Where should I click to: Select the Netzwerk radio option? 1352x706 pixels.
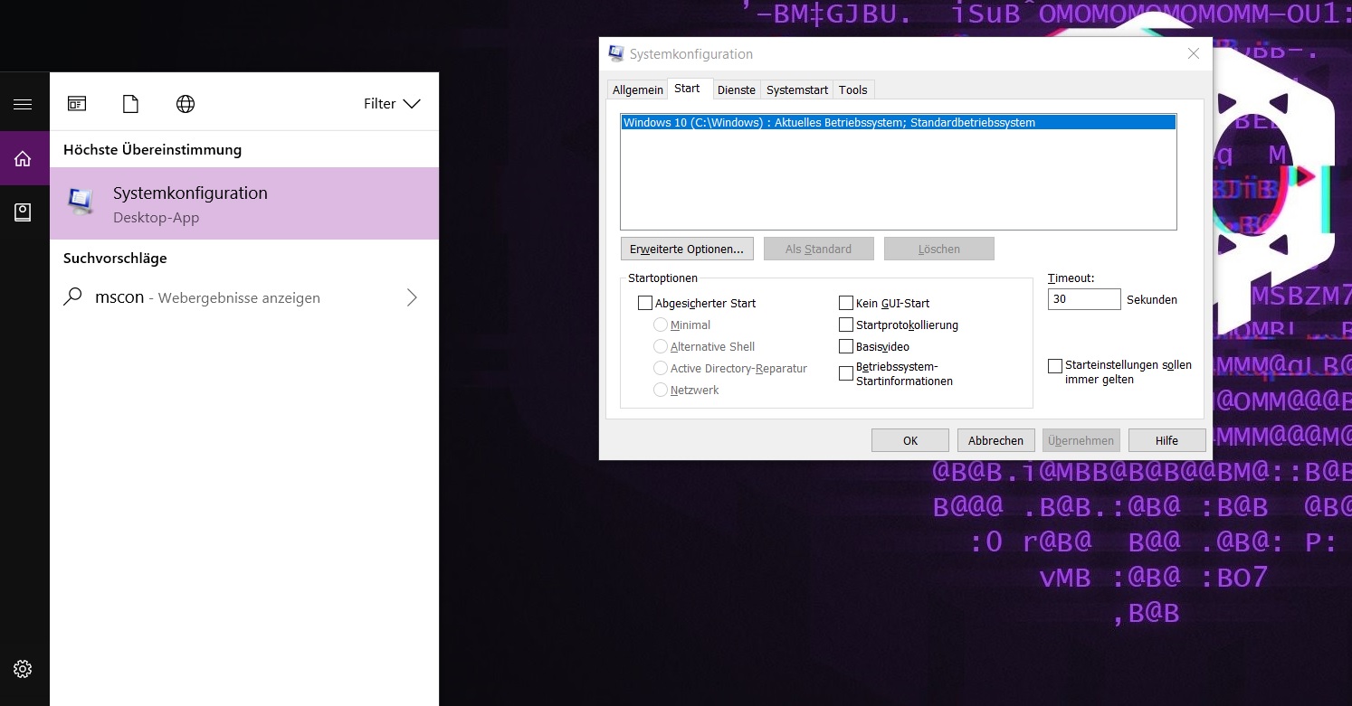tap(661, 390)
